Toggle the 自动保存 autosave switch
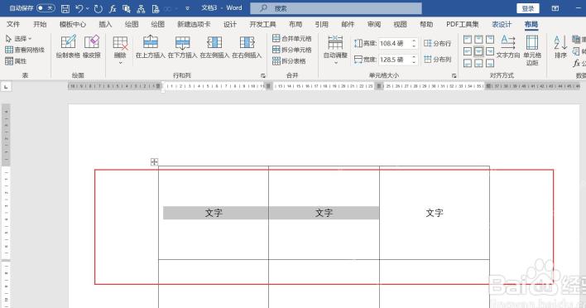This screenshot has height=308, width=586. pyautogui.click(x=46, y=7)
